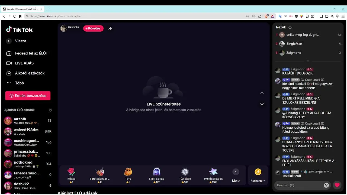Click the Nézők help question icon
The height and width of the screenshot is (195, 347).
(290, 27)
